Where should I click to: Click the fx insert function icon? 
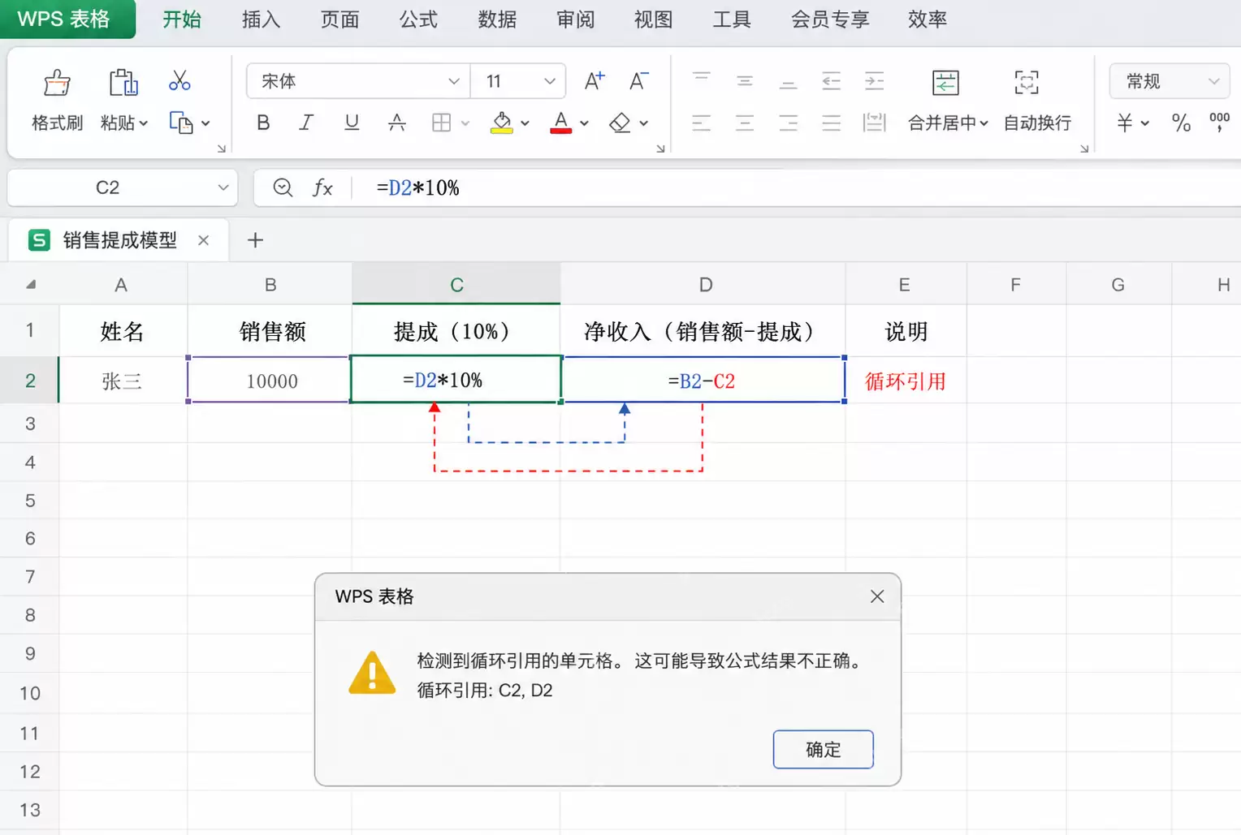[322, 188]
